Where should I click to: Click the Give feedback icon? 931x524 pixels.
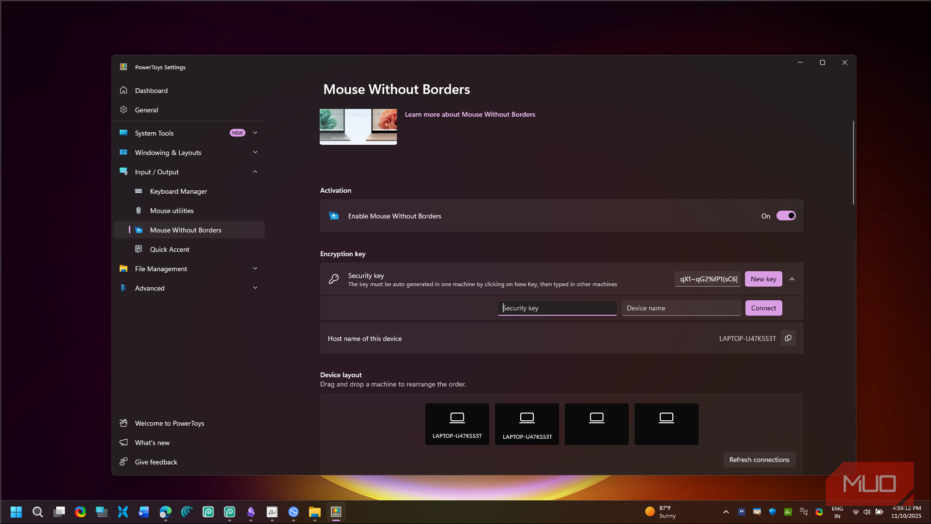click(x=124, y=462)
